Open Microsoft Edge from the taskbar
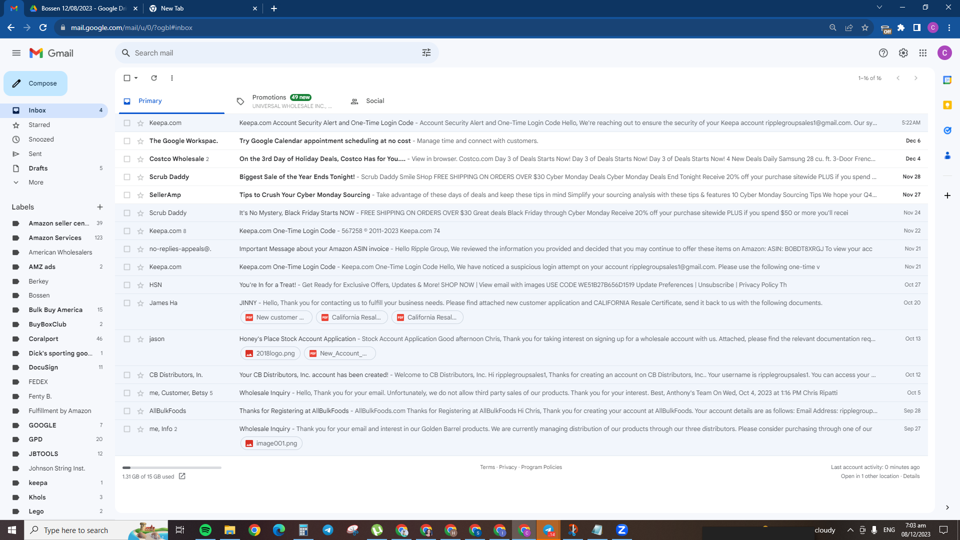Viewport: 960px width, 540px height. coord(279,530)
